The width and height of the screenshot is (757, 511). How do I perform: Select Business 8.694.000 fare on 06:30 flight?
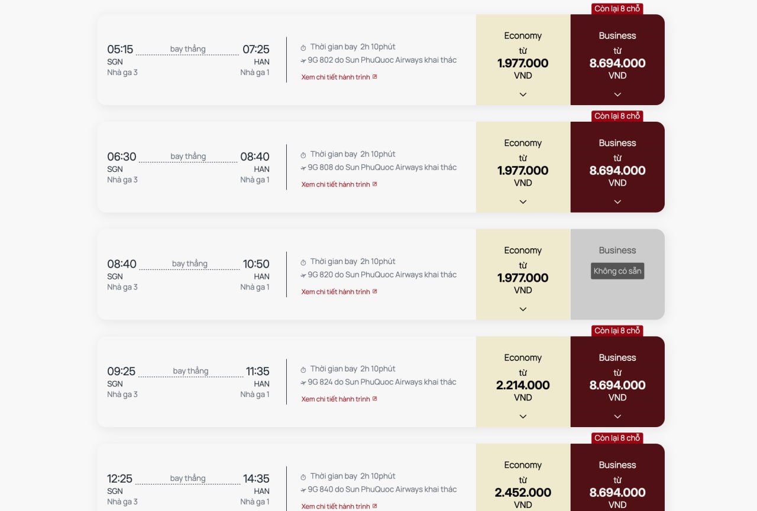[617, 167]
